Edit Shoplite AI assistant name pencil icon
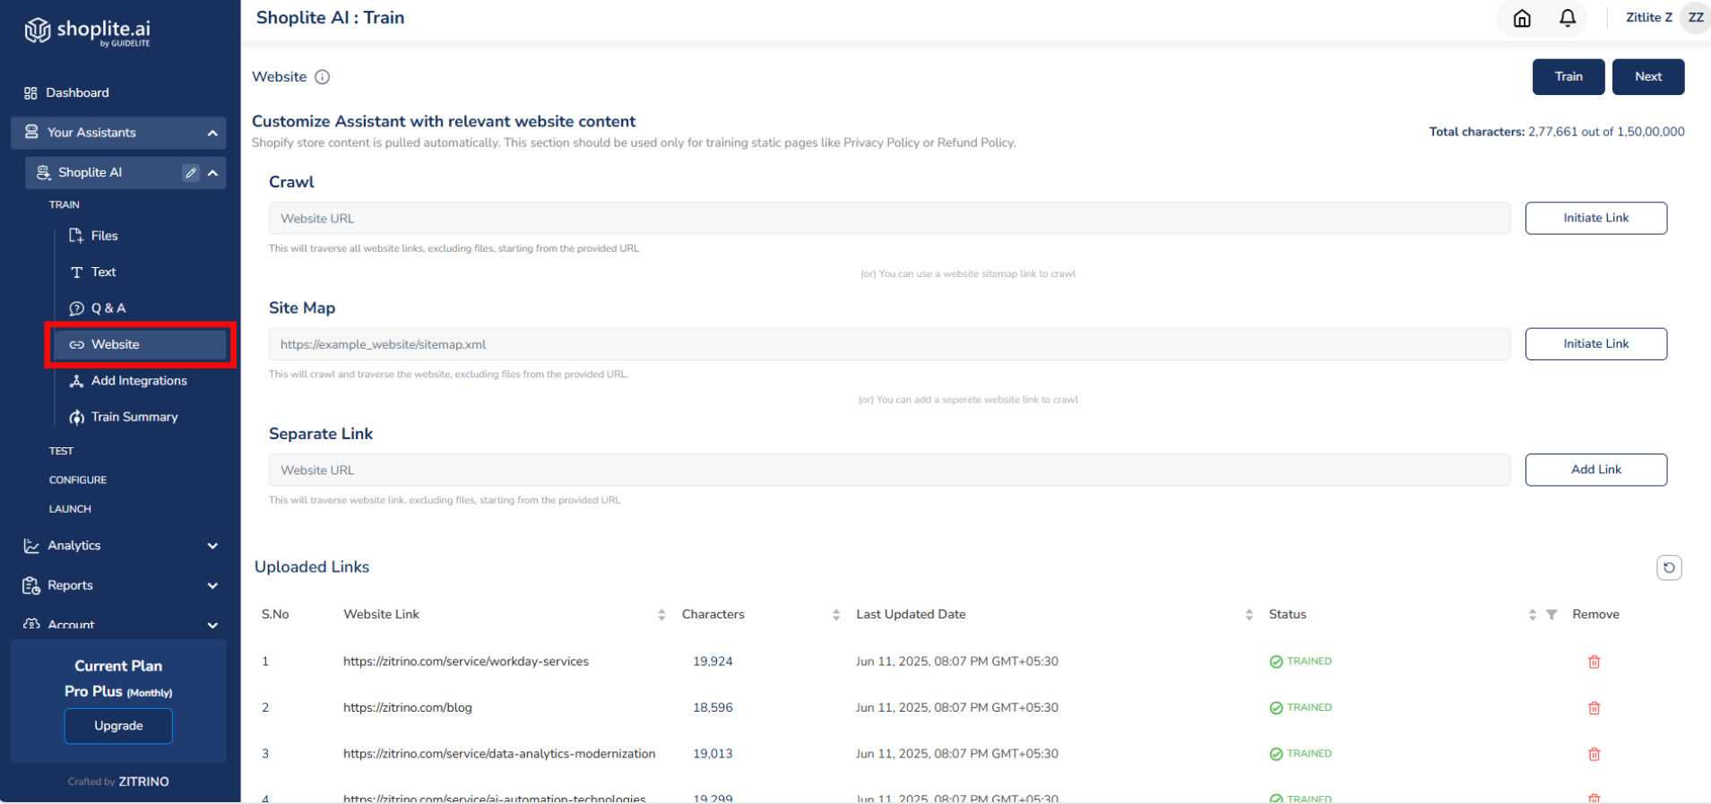The height and width of the screenshot is (804, 1711). 191,173
